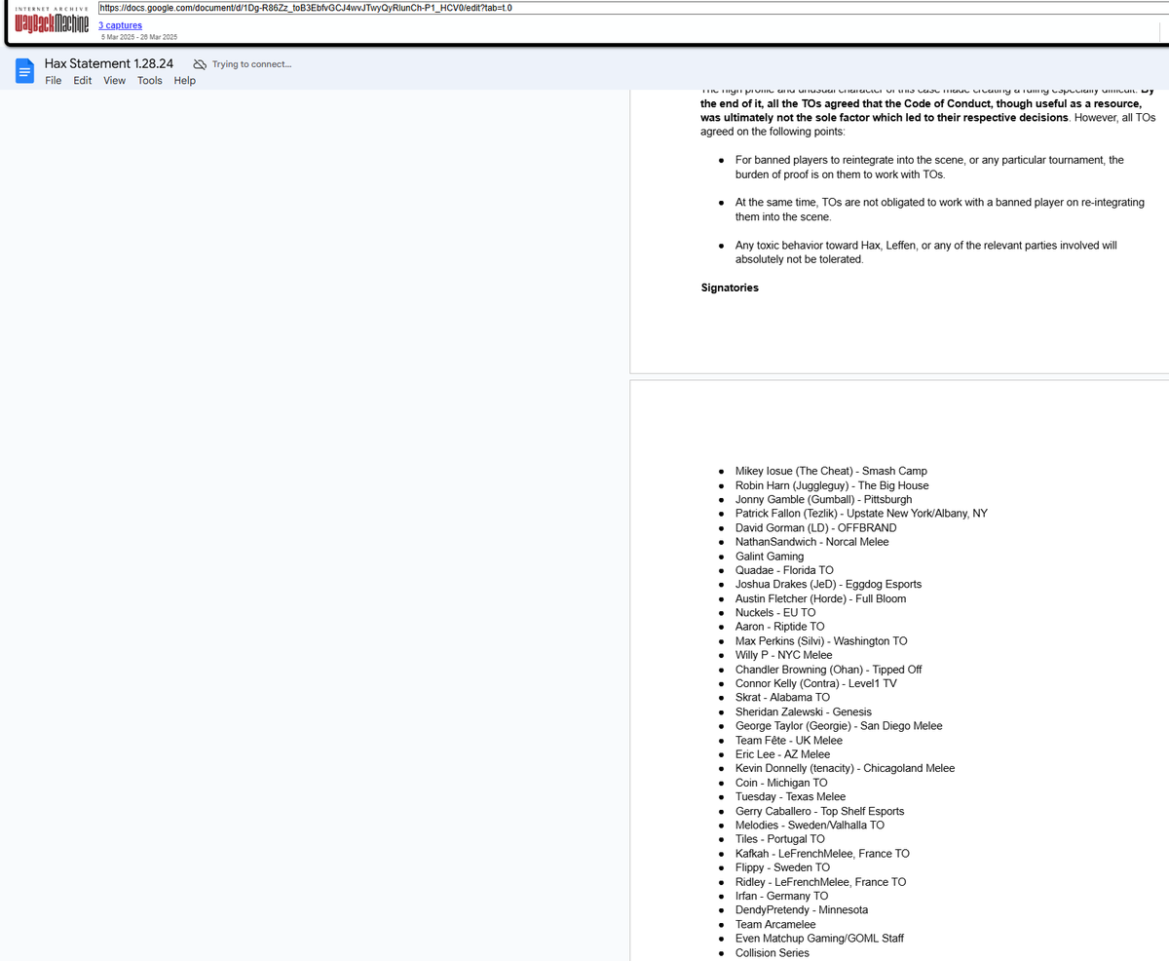Click the Google Docs document icon
This screenshot has height=961, width=1169.
[25, 71]
